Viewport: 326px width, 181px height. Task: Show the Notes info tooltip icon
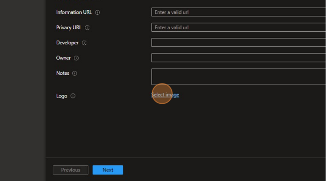point(75,73)
